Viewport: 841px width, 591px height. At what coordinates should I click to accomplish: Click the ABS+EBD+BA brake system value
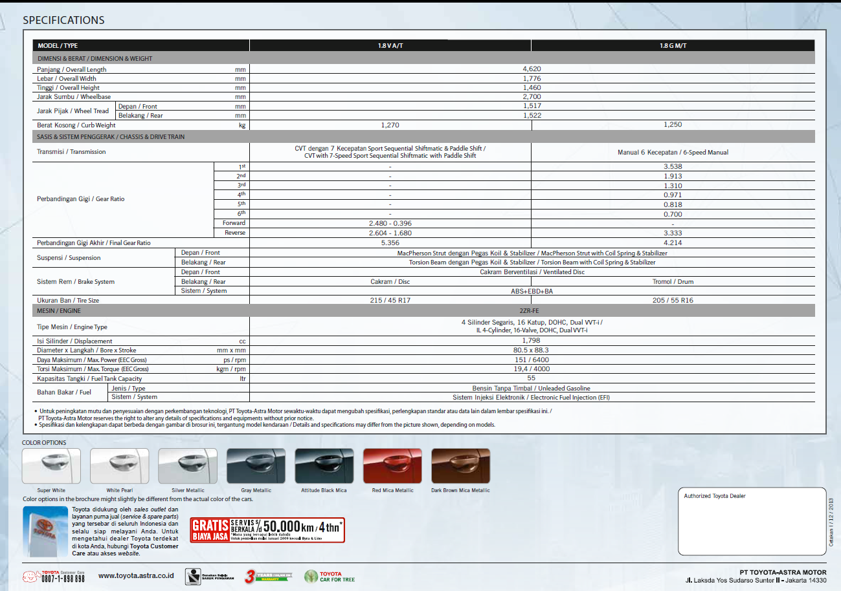pyautogui.click(x=532, y=291)
